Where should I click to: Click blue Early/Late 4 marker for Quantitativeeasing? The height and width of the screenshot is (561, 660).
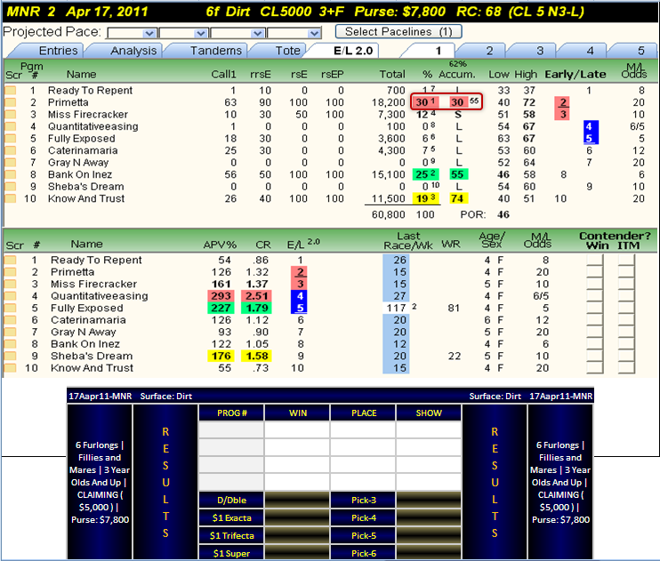click(589, 126)
